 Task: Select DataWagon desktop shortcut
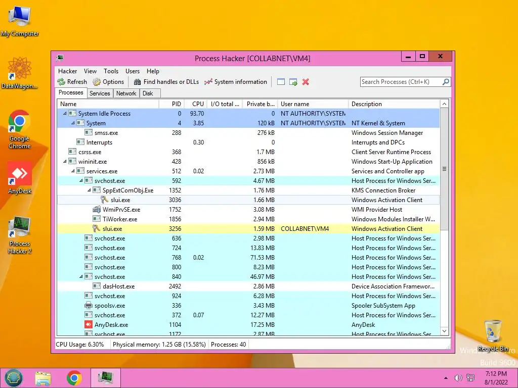click(20, 73)
